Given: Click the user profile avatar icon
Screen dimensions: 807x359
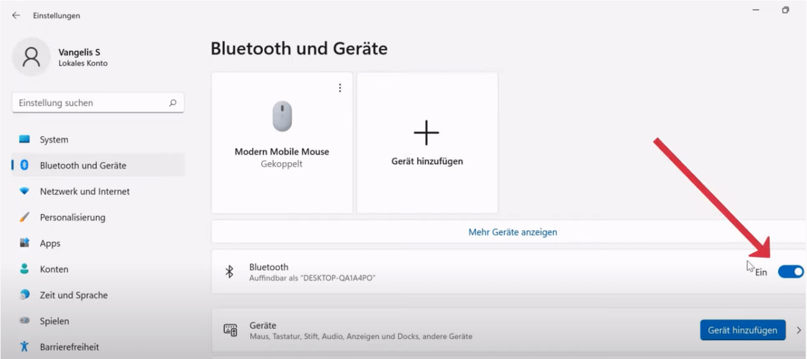Looking at the screenshot, I should (31, 57).
